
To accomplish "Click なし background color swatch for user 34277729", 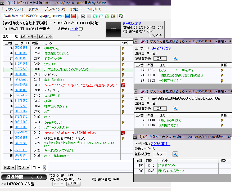I will coord(160,59).
